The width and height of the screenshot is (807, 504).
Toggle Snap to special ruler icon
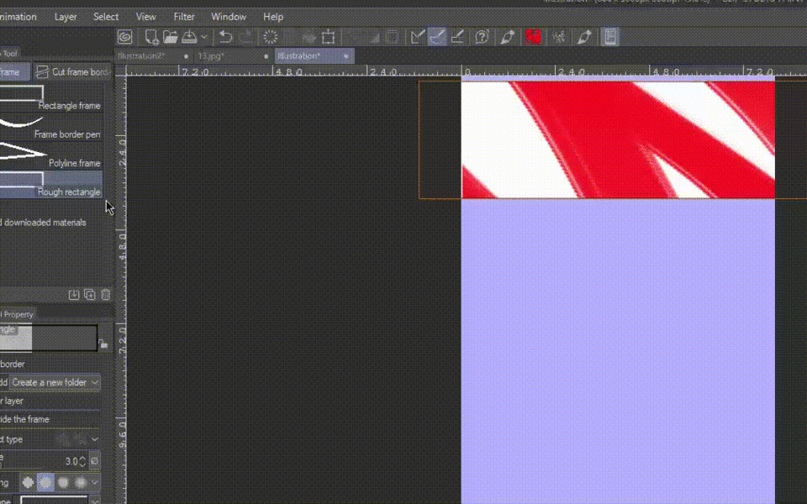pos(437,37)
